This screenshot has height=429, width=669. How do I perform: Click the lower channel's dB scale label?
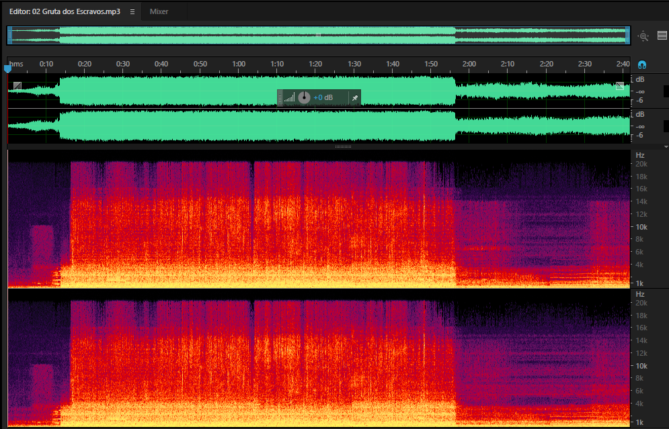[x=640, y=115]
